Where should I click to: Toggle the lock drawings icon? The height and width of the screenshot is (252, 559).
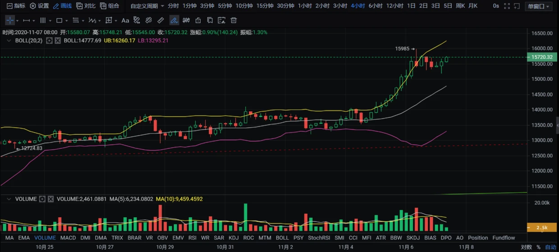click(198, 20)
